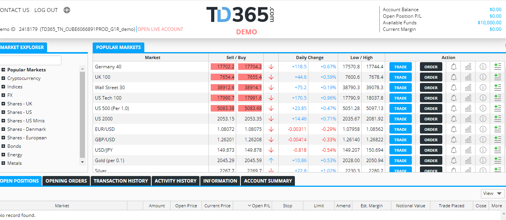Screen dimensions: 506x220
Task: Click the Available Funds $10,000.00 value
Action: [489, 23]
